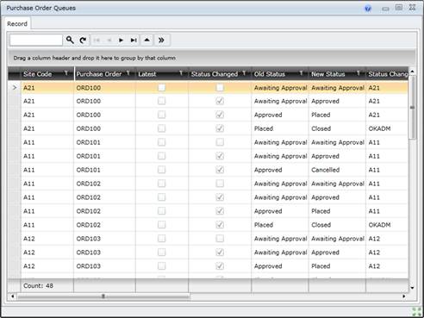Click the search magnifier icon

[70, 40]
